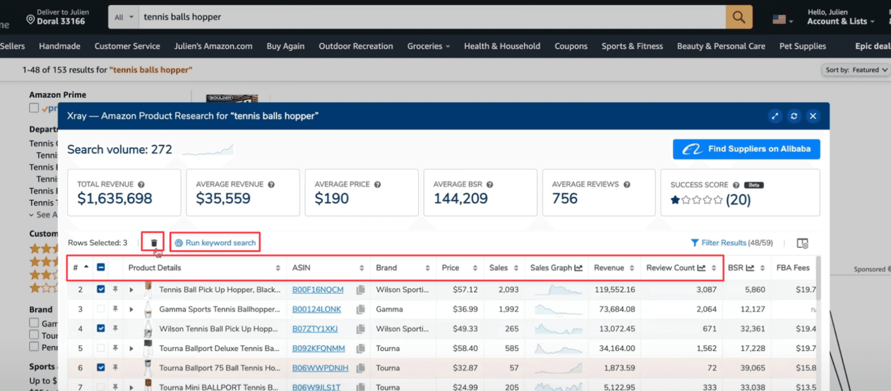
Task: Open Filter Results (48/59)
Action: (732, 243)
